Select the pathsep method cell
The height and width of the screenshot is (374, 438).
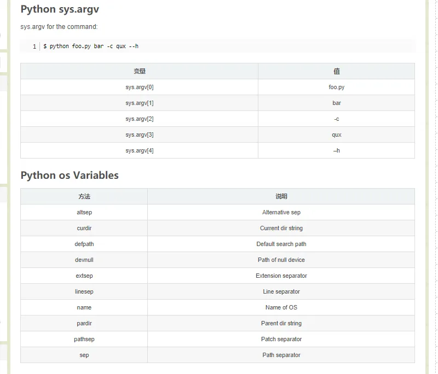point(84,339)
